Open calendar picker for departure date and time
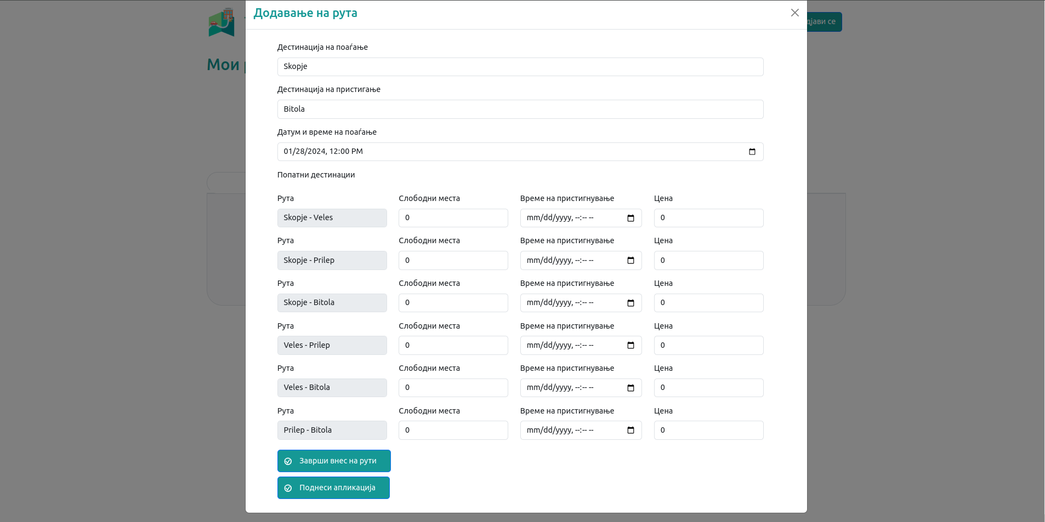Image resolution: width=1045 pixels, height=522 pixels. 752,152
